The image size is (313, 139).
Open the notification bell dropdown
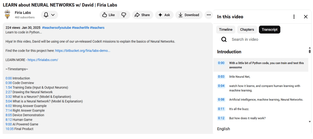click(49, 15)
